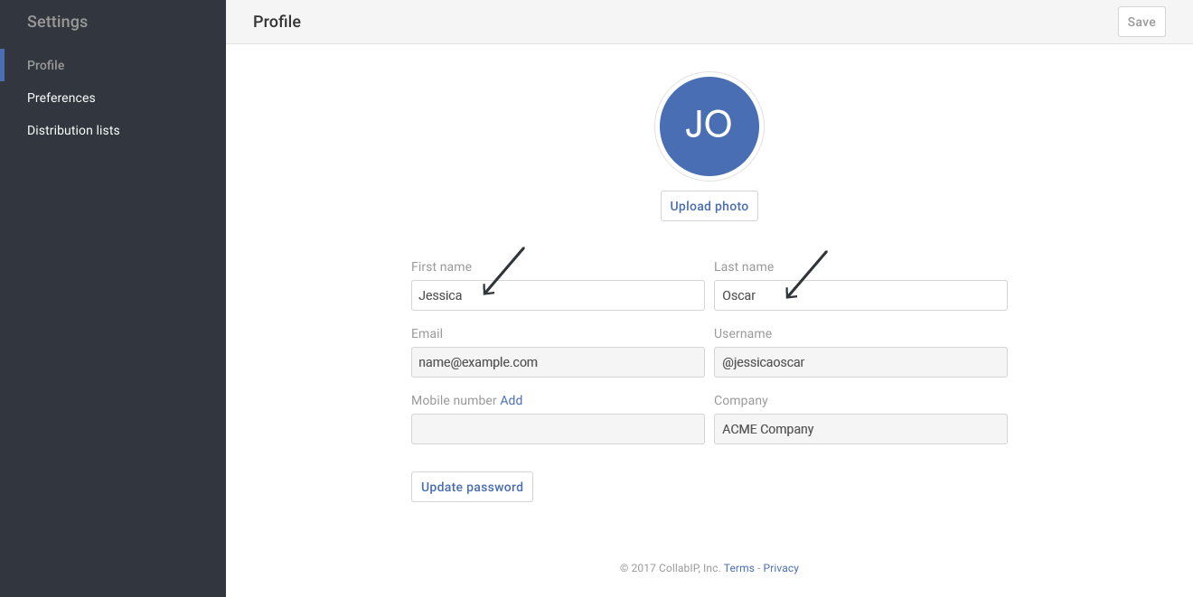The image size is (1193, 597).
Task: Click the First name field containing Jessica
Action: [x=558, y=295]
